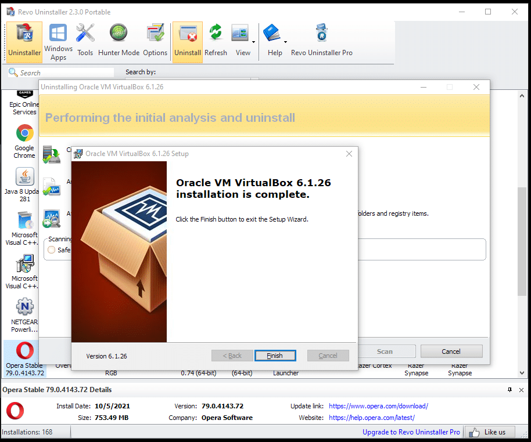This screenshot has height=442, width=531.
Task: Click the "Search by:" label
Action: pos(141,72)
